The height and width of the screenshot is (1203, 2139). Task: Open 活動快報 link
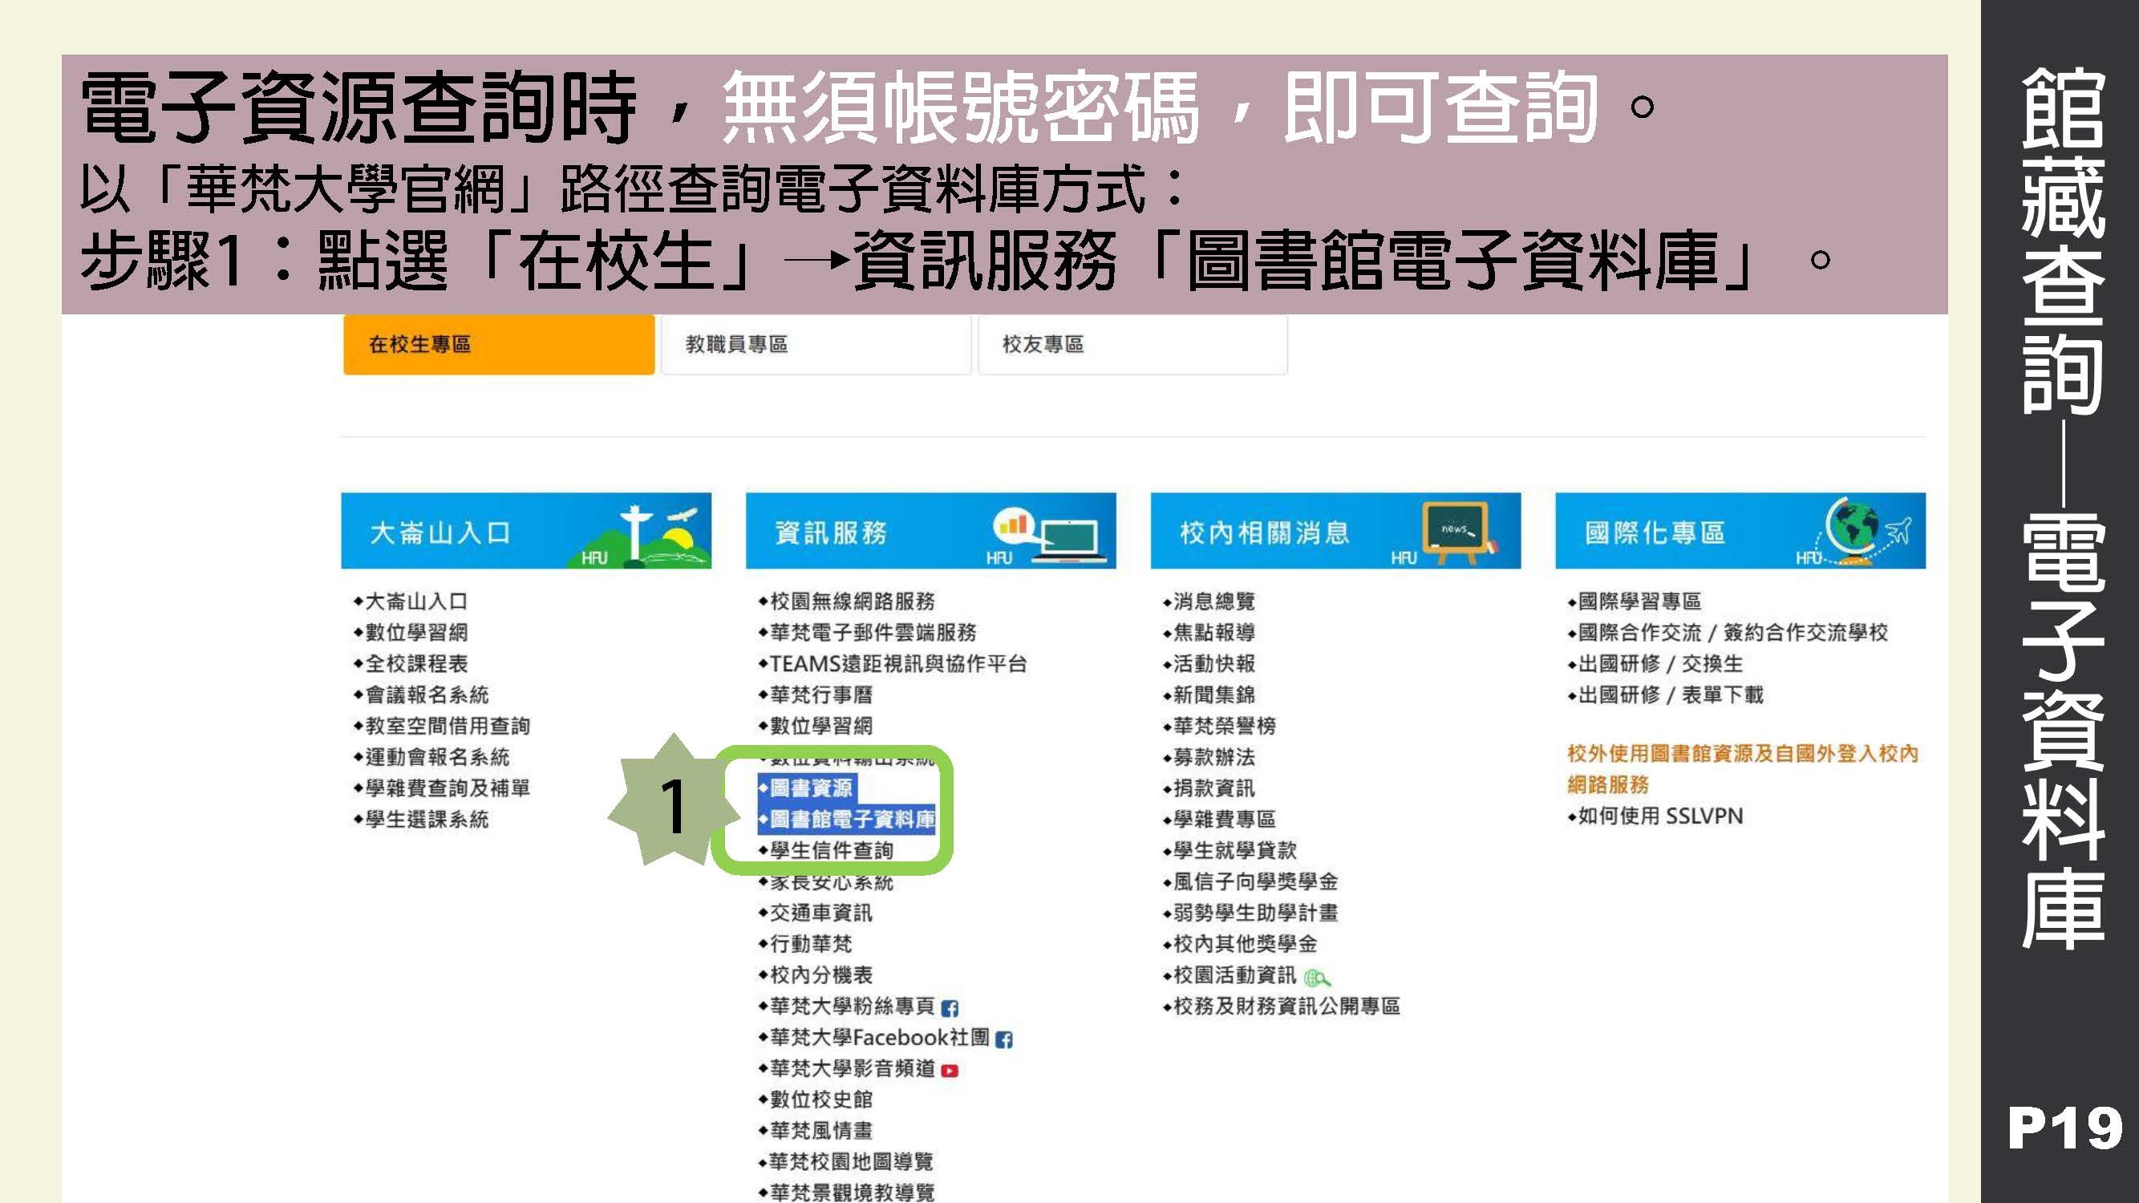coord(1214,663)
